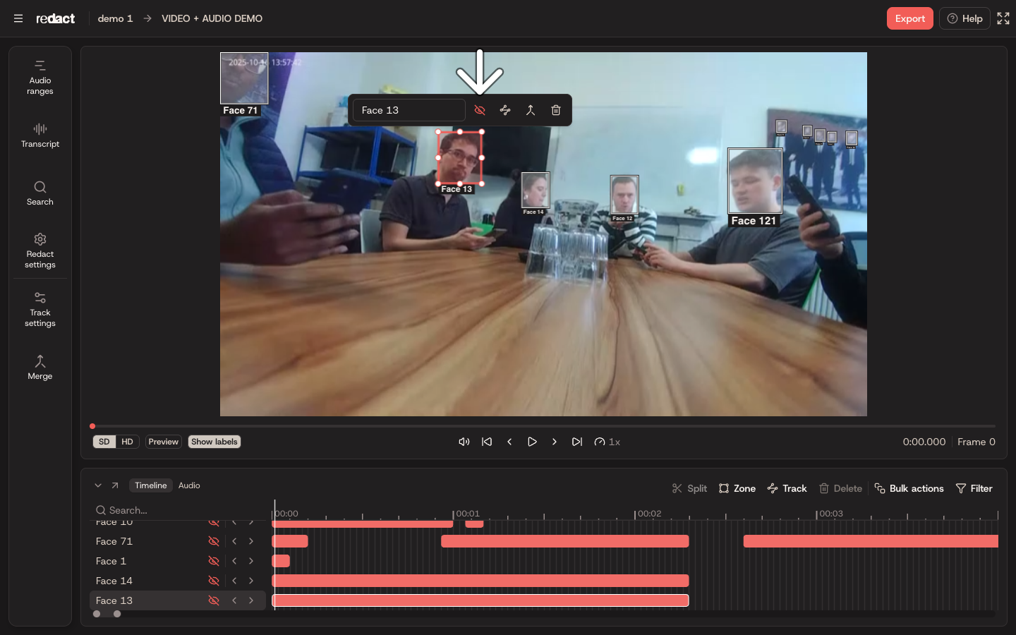Image resolution: width=1016 pixels, height=635 pixels.
Task: Switch to the Audio tab
Action: click(189, 485)
